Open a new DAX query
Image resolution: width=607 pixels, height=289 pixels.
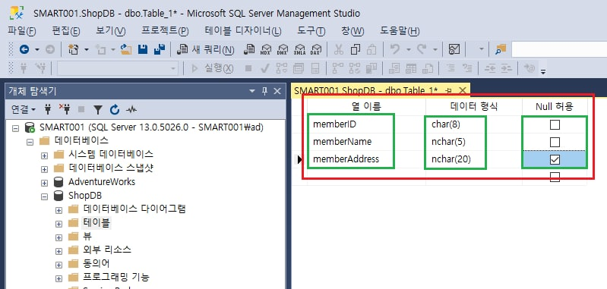pyautogui.click(x=316, y=49)
